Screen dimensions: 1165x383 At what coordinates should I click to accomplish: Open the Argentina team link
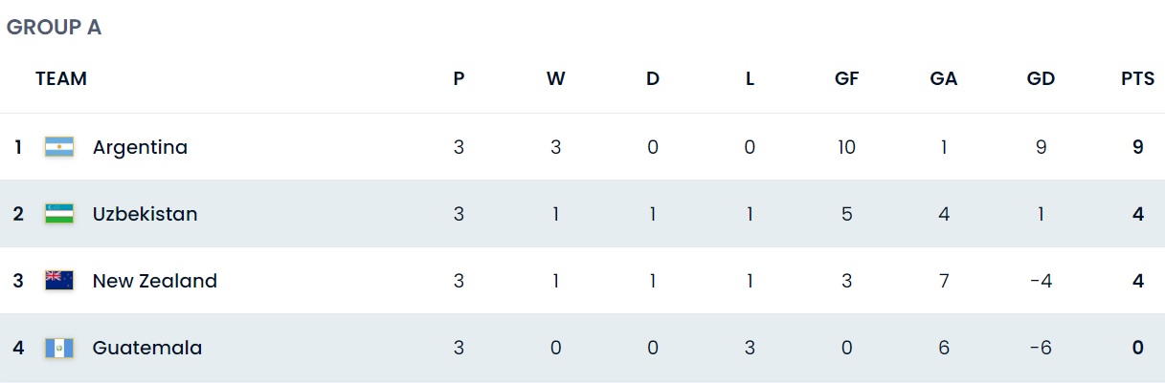click(140, 147)
